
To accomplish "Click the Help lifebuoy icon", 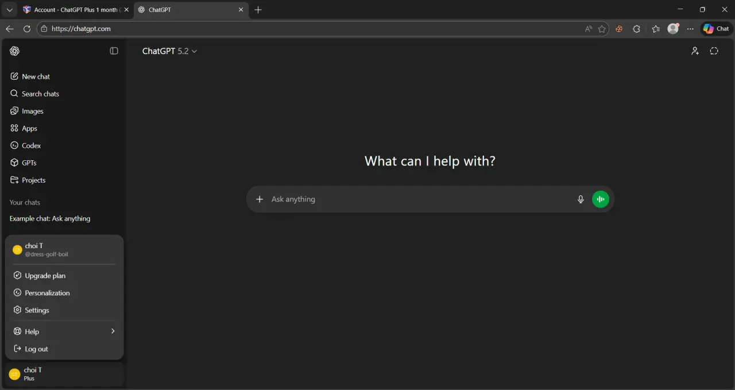I will pyautogui.click(x=17, y=331).
